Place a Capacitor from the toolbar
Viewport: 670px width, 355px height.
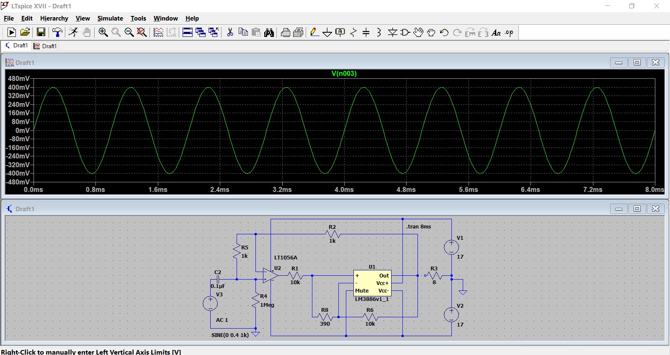(366, 32)
